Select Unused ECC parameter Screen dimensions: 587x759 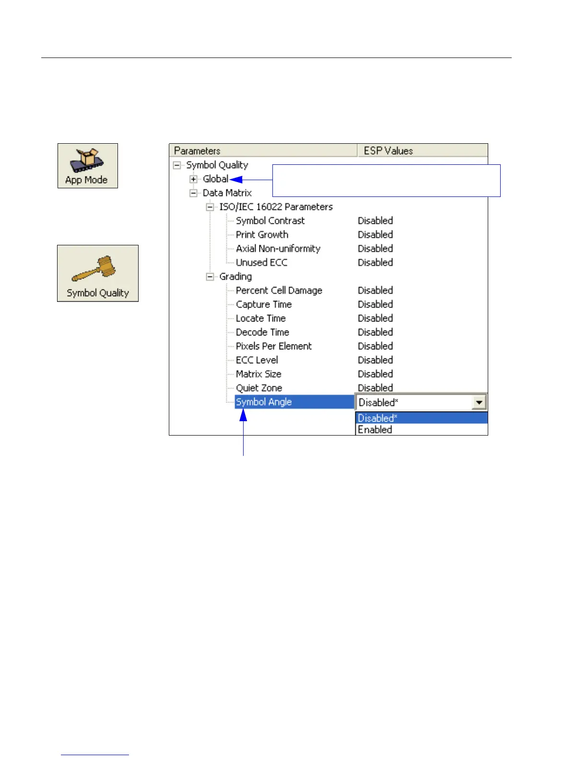261,263
